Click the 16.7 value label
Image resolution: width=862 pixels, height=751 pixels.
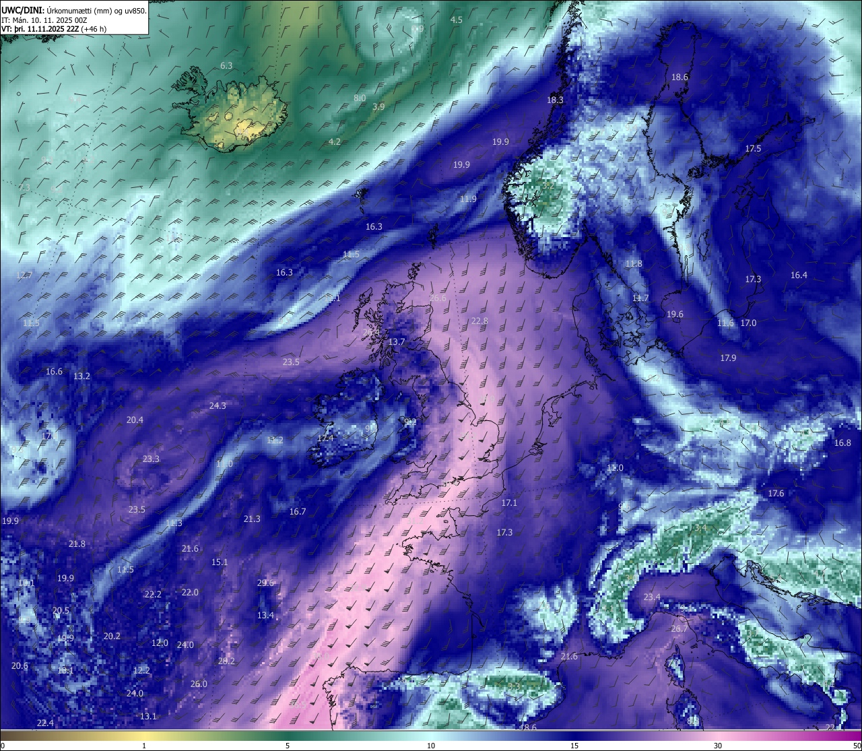pos(298,511)
